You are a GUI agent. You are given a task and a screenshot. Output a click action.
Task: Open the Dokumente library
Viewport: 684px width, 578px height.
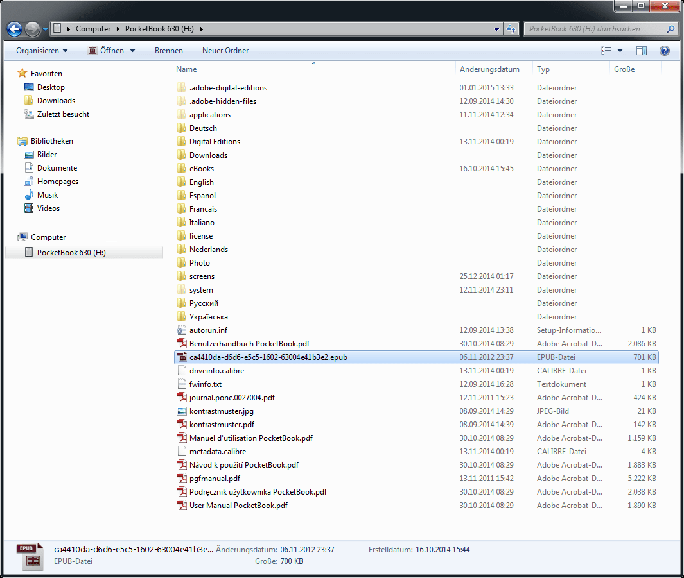click(x=51, y=168)
